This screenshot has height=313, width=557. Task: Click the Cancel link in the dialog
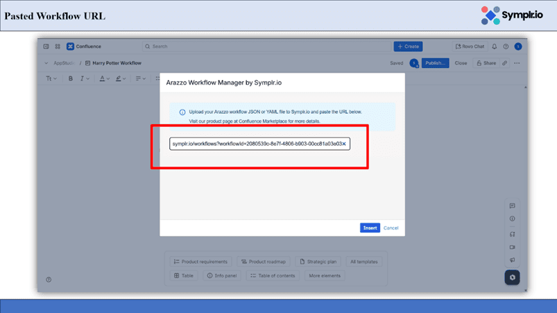[391, 228]
